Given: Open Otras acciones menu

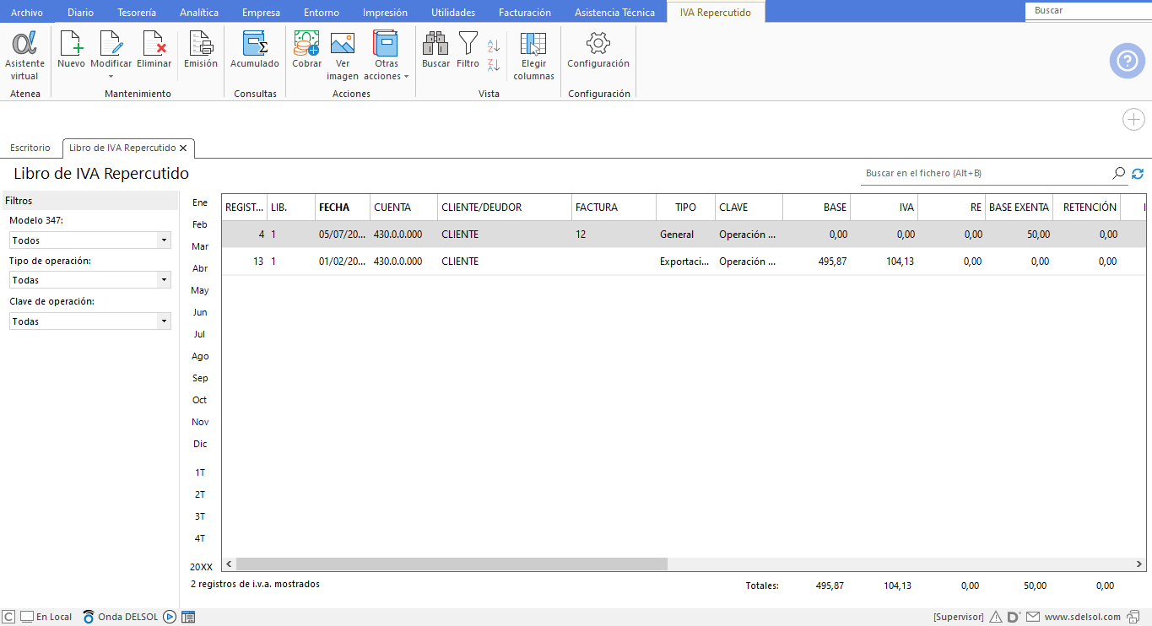Looking at the screenshot, I should tap(386, 56).
